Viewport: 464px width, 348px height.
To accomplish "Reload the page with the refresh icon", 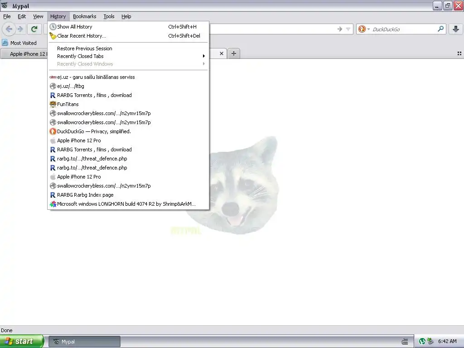I will click(x=34, y=29).
